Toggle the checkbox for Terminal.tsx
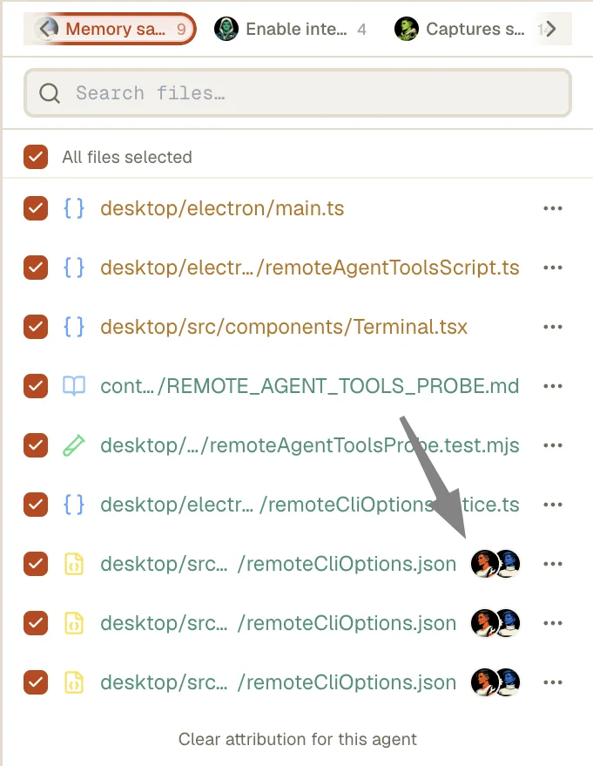Image resolution: width=593 pixels, height=766 pixels. point(36,327)
